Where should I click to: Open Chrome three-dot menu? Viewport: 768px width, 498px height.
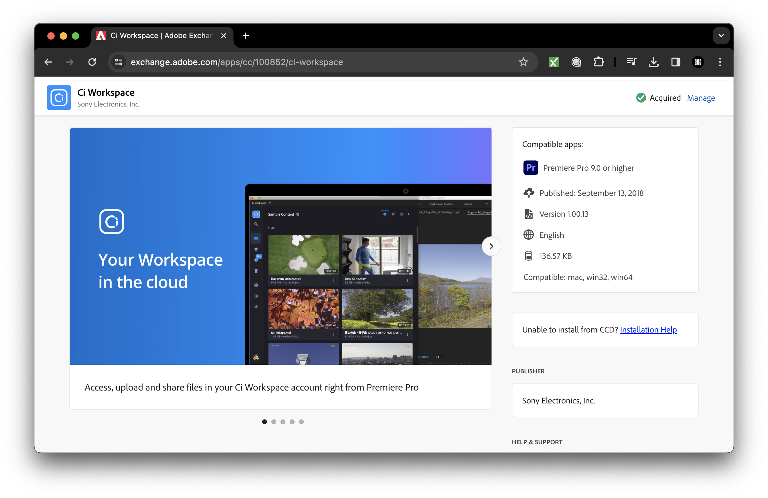(719, 62)
